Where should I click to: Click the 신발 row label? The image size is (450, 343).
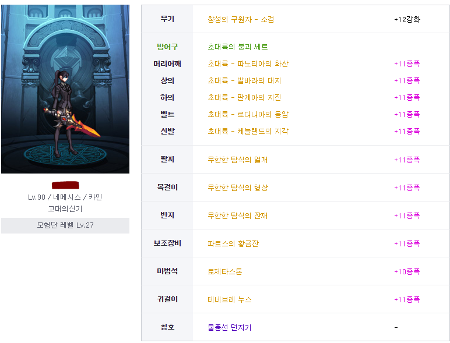pos(167,132)
